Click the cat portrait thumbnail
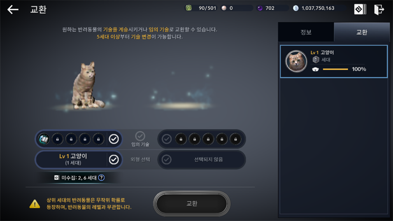This screenshot has width=393, height=221. tap(296, 61)
